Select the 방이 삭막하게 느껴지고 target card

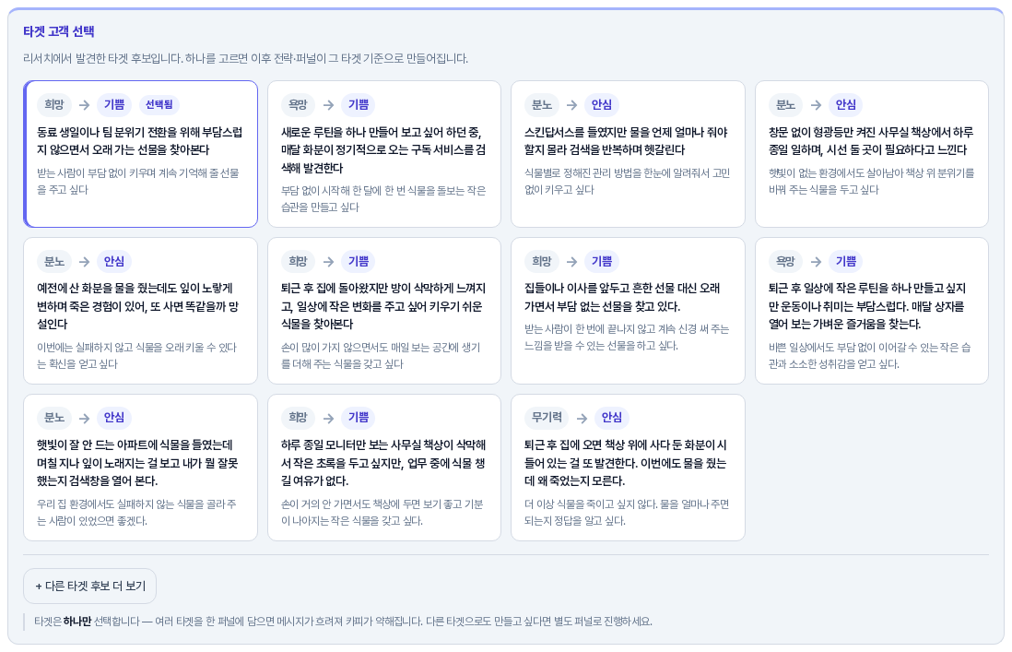pyautogui.click(x=384, y=311)
